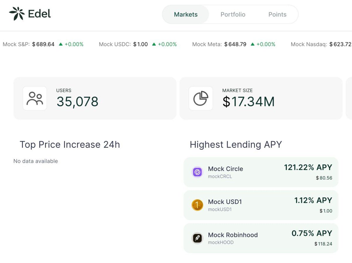Click the green up arrow beside Mock S&P
Image resolution: width=352 pixels, height=263 pixels.
(x=60, y=45)
